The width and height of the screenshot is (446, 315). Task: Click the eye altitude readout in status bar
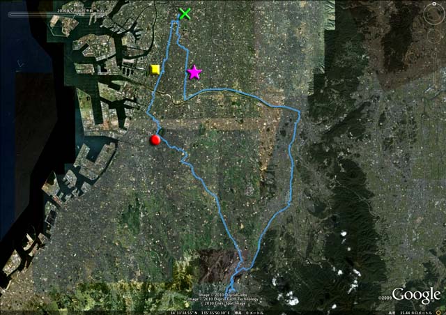click(410, 313)
